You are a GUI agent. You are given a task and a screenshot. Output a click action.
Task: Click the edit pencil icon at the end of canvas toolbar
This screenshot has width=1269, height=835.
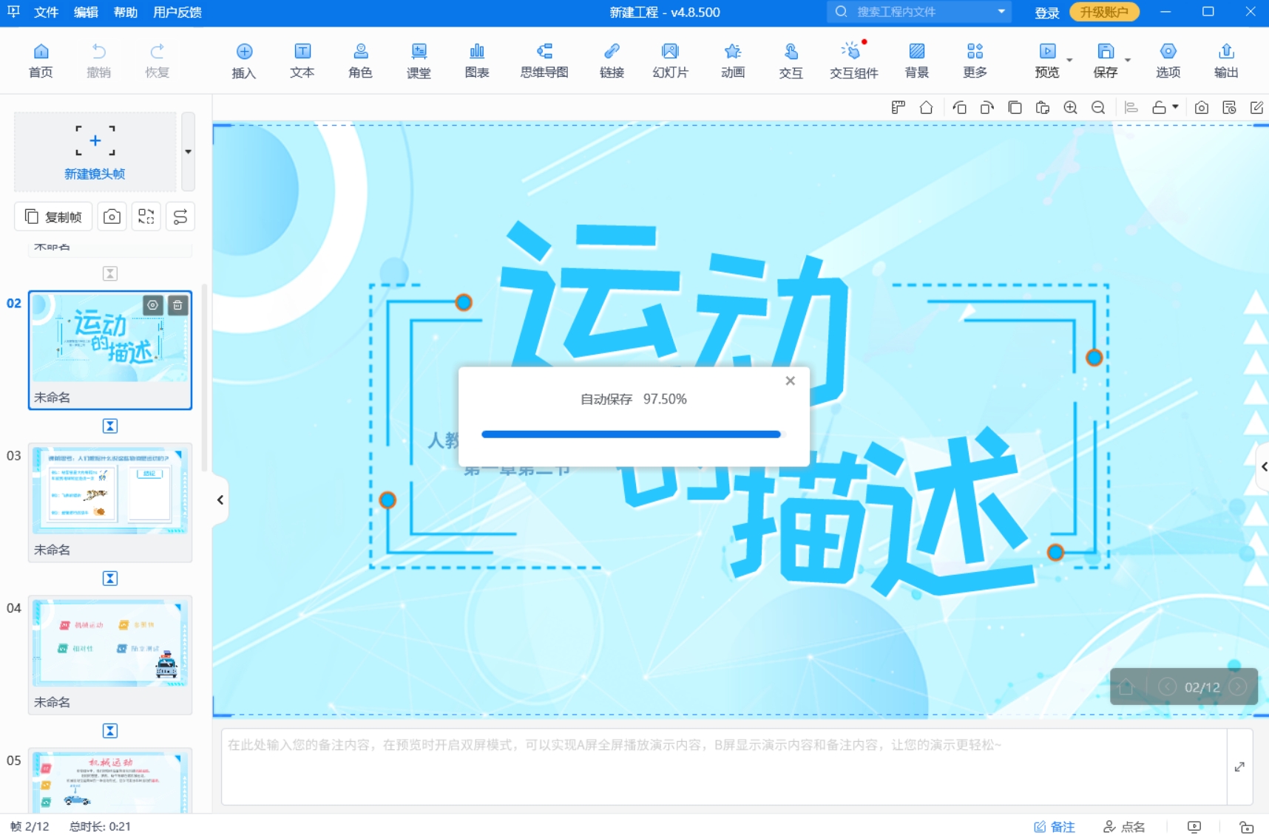[1256, 107]
